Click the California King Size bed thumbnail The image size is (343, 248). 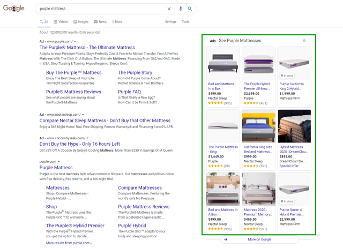(258, 127)
